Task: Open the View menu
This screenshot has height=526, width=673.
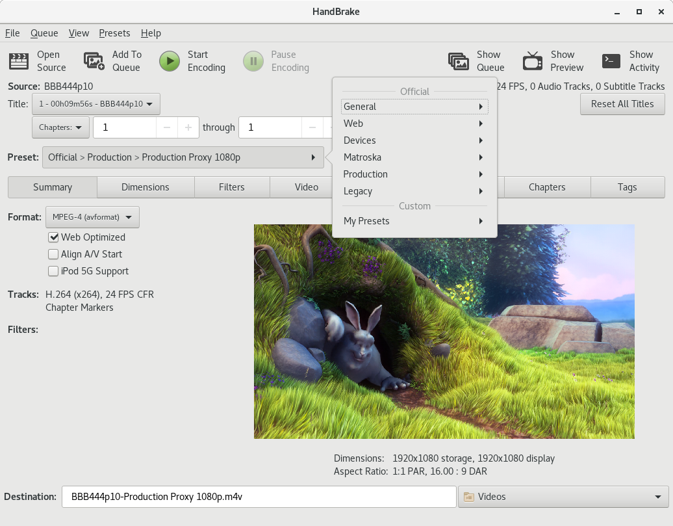Action: click(x=79, y=33)
